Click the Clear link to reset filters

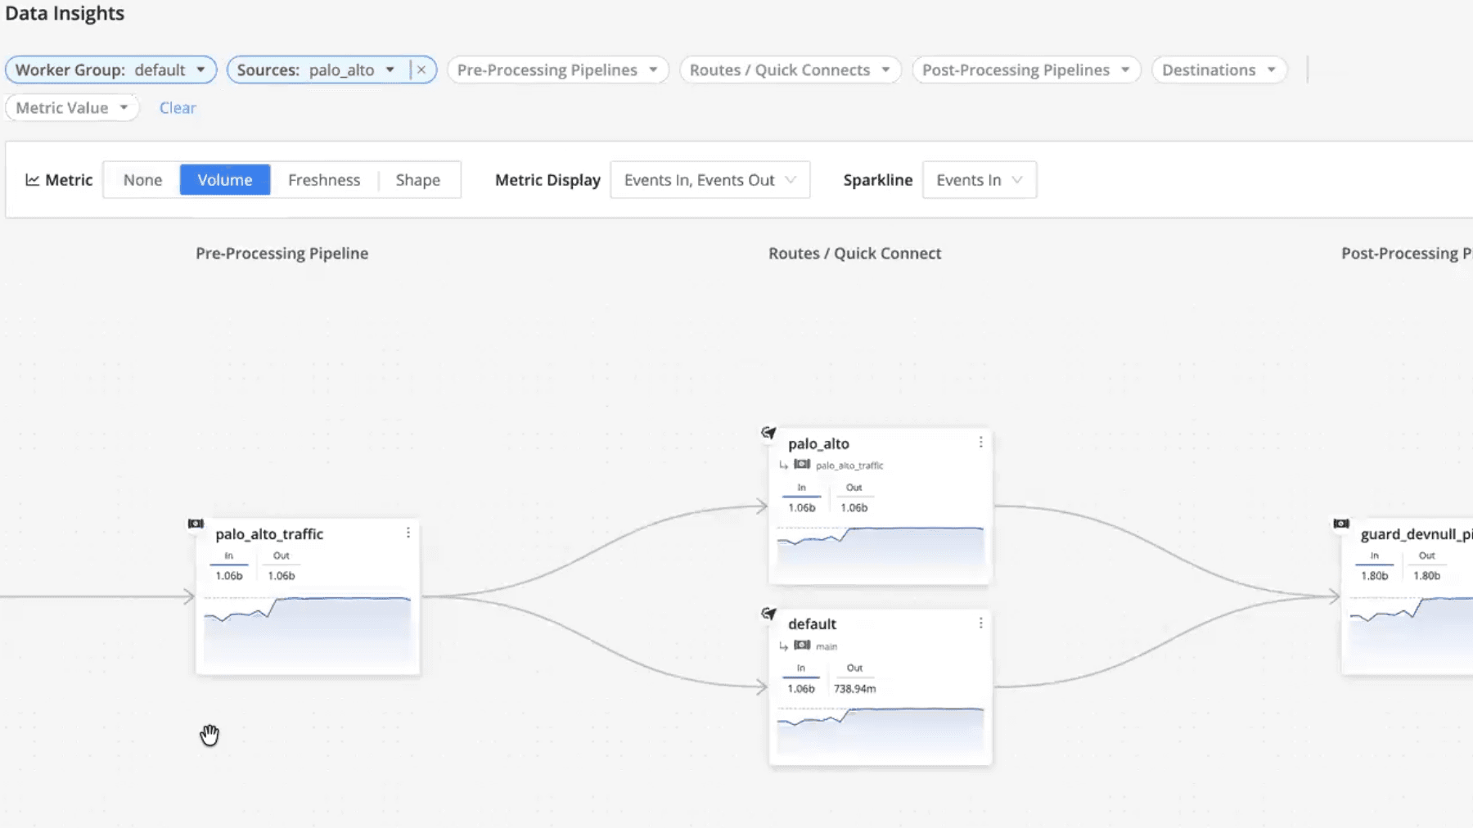(x=178, y=107)
